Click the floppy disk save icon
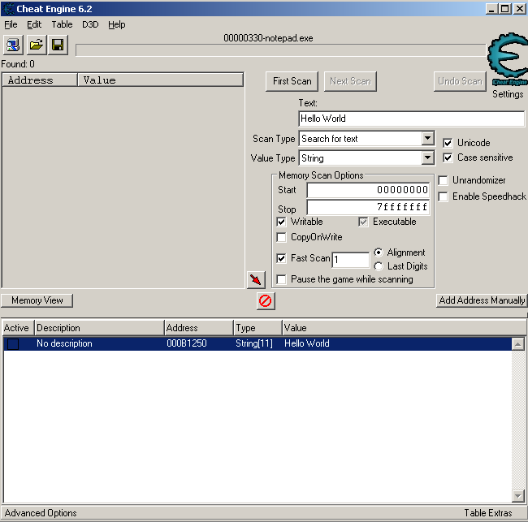 [58, 45]
